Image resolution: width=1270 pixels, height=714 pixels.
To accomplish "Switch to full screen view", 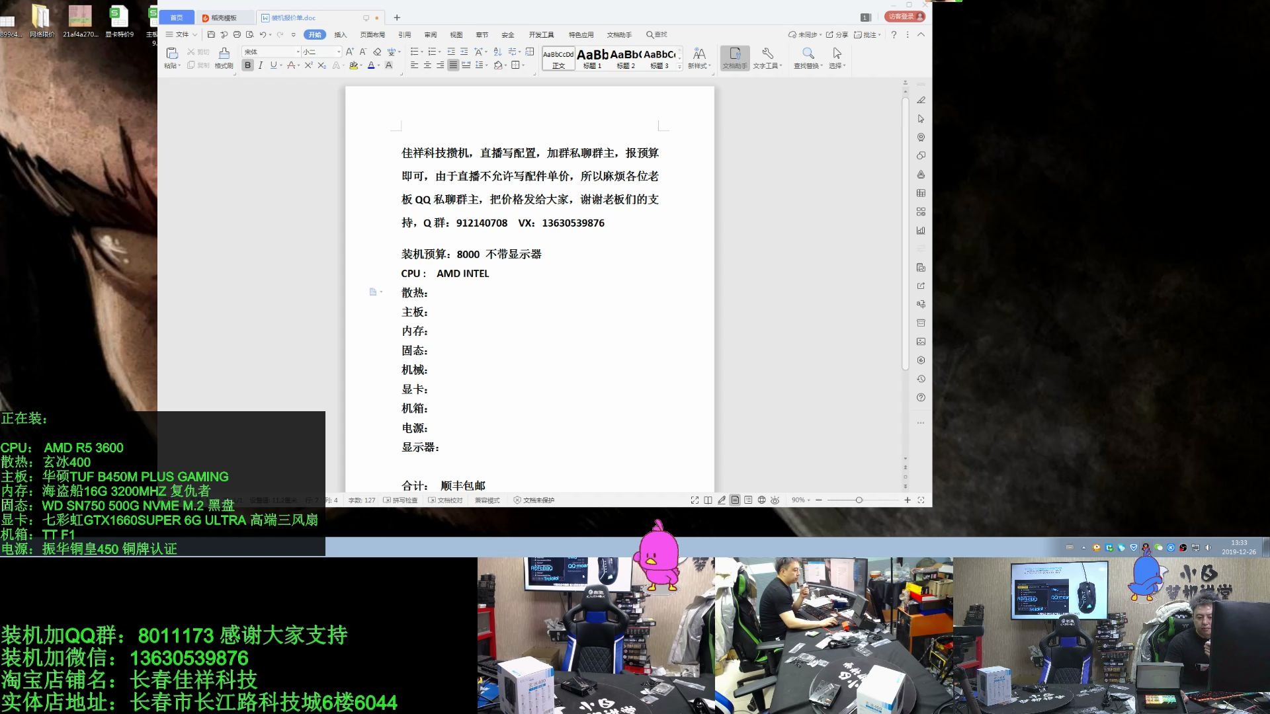I will (x=695, y=500).
